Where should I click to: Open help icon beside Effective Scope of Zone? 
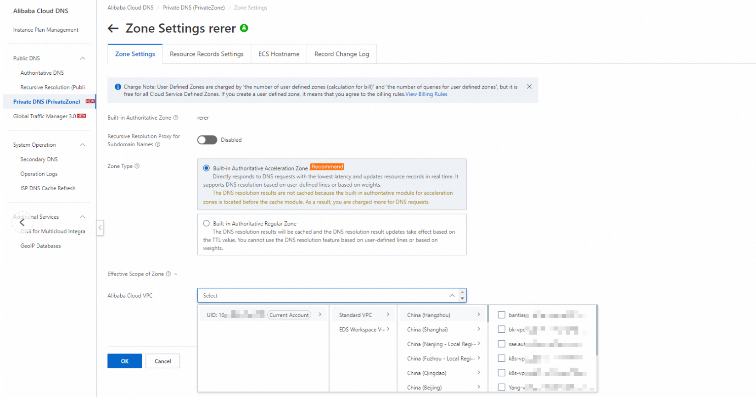coord(168,274)
